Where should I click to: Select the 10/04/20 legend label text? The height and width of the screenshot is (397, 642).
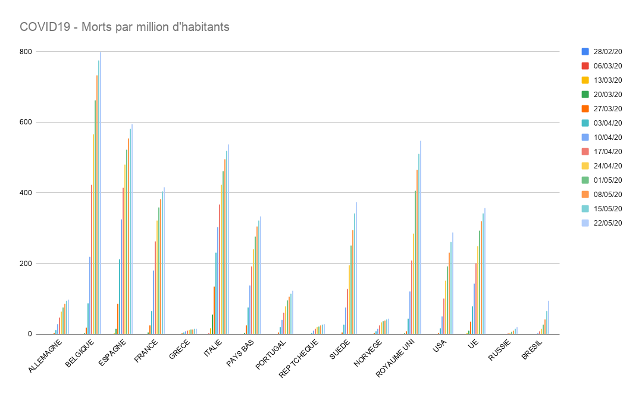pyautogui.click(x=608, y=137)
